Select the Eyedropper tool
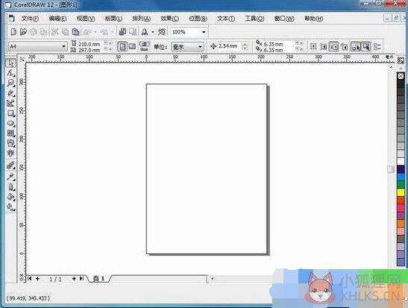Image resolution: width=408 pixels, height=308 pixels. coord(10,177)
